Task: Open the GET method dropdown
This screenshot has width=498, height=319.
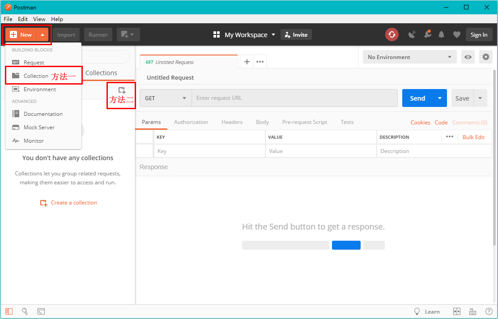Action: 166,98
